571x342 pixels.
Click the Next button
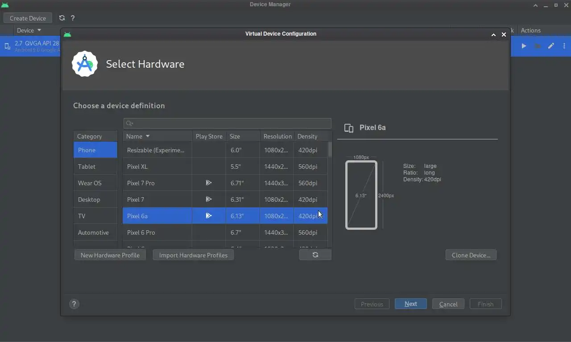[x=411, y=304]
